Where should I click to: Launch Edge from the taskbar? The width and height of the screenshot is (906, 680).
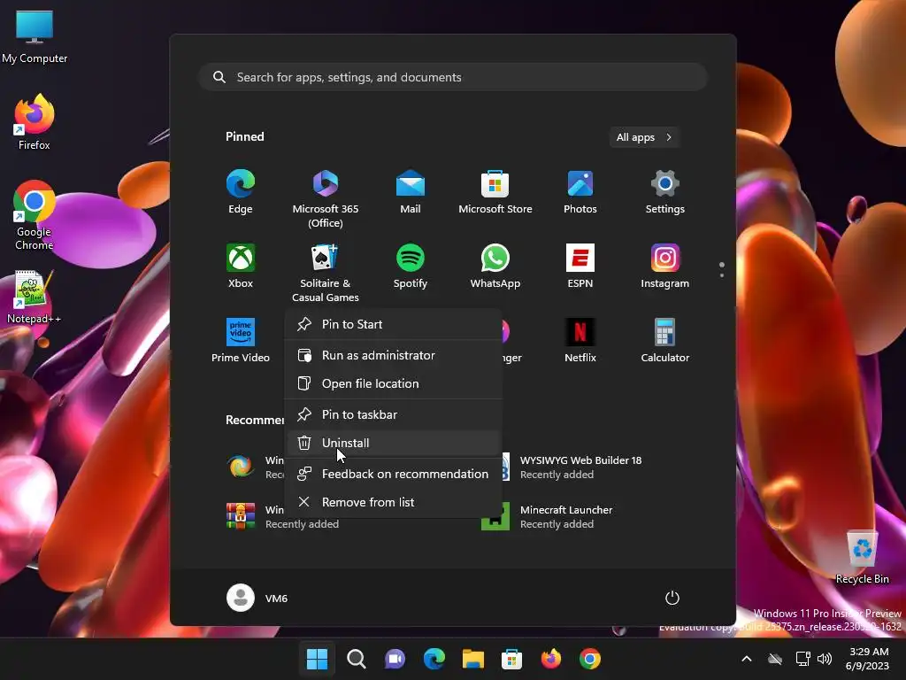tap(434, 659)
